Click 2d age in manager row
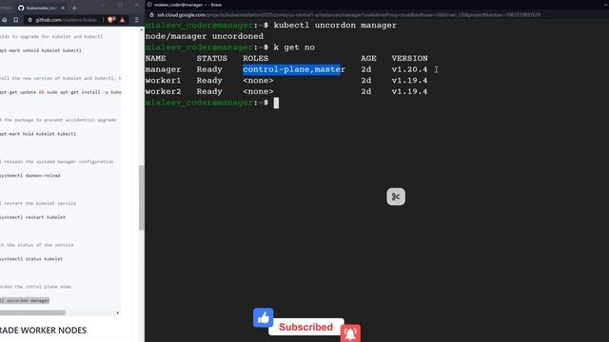609x342 pixels. (x=365, y=69)
